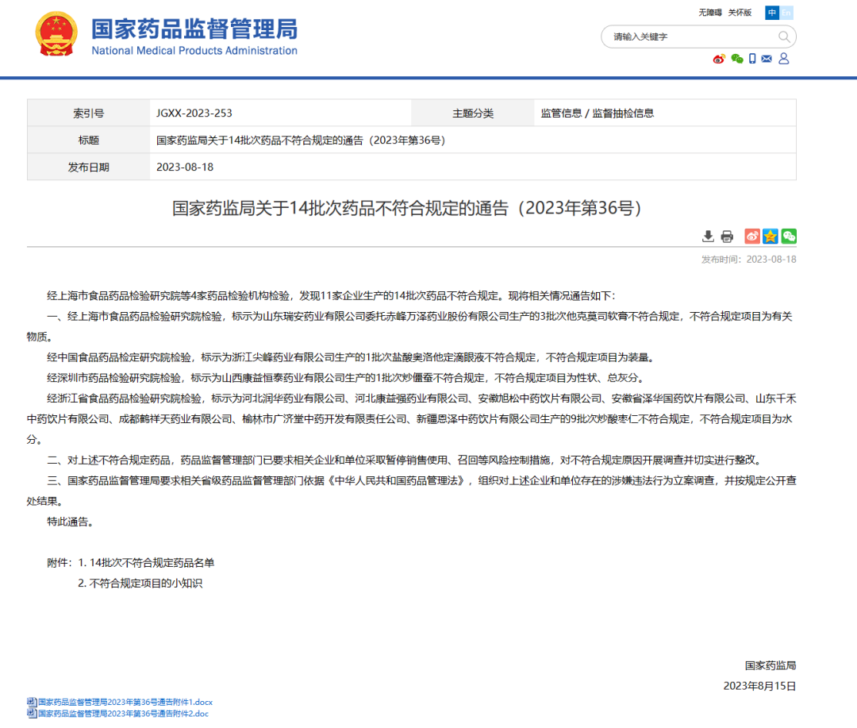Open the Weibo icon in the header
857x728 pixels.
(x=718, y=59)
